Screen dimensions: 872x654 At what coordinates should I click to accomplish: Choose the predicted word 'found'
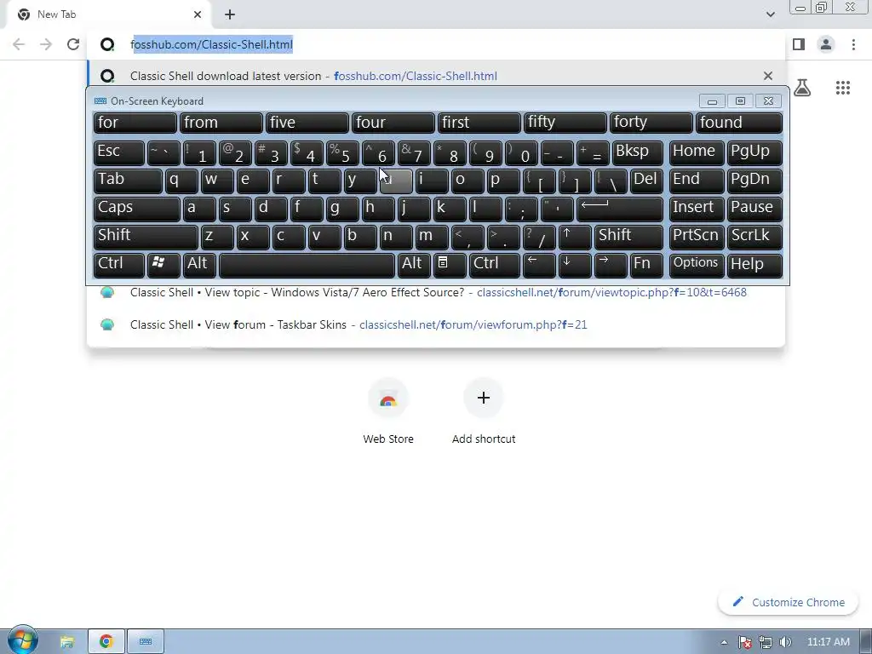[739, 123]
